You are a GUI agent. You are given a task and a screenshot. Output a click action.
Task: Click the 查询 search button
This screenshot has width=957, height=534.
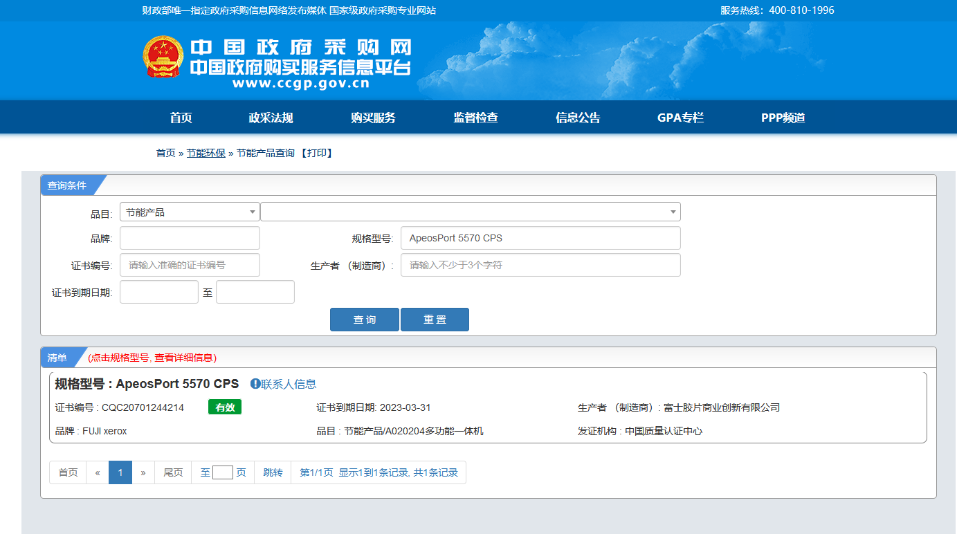365,320
